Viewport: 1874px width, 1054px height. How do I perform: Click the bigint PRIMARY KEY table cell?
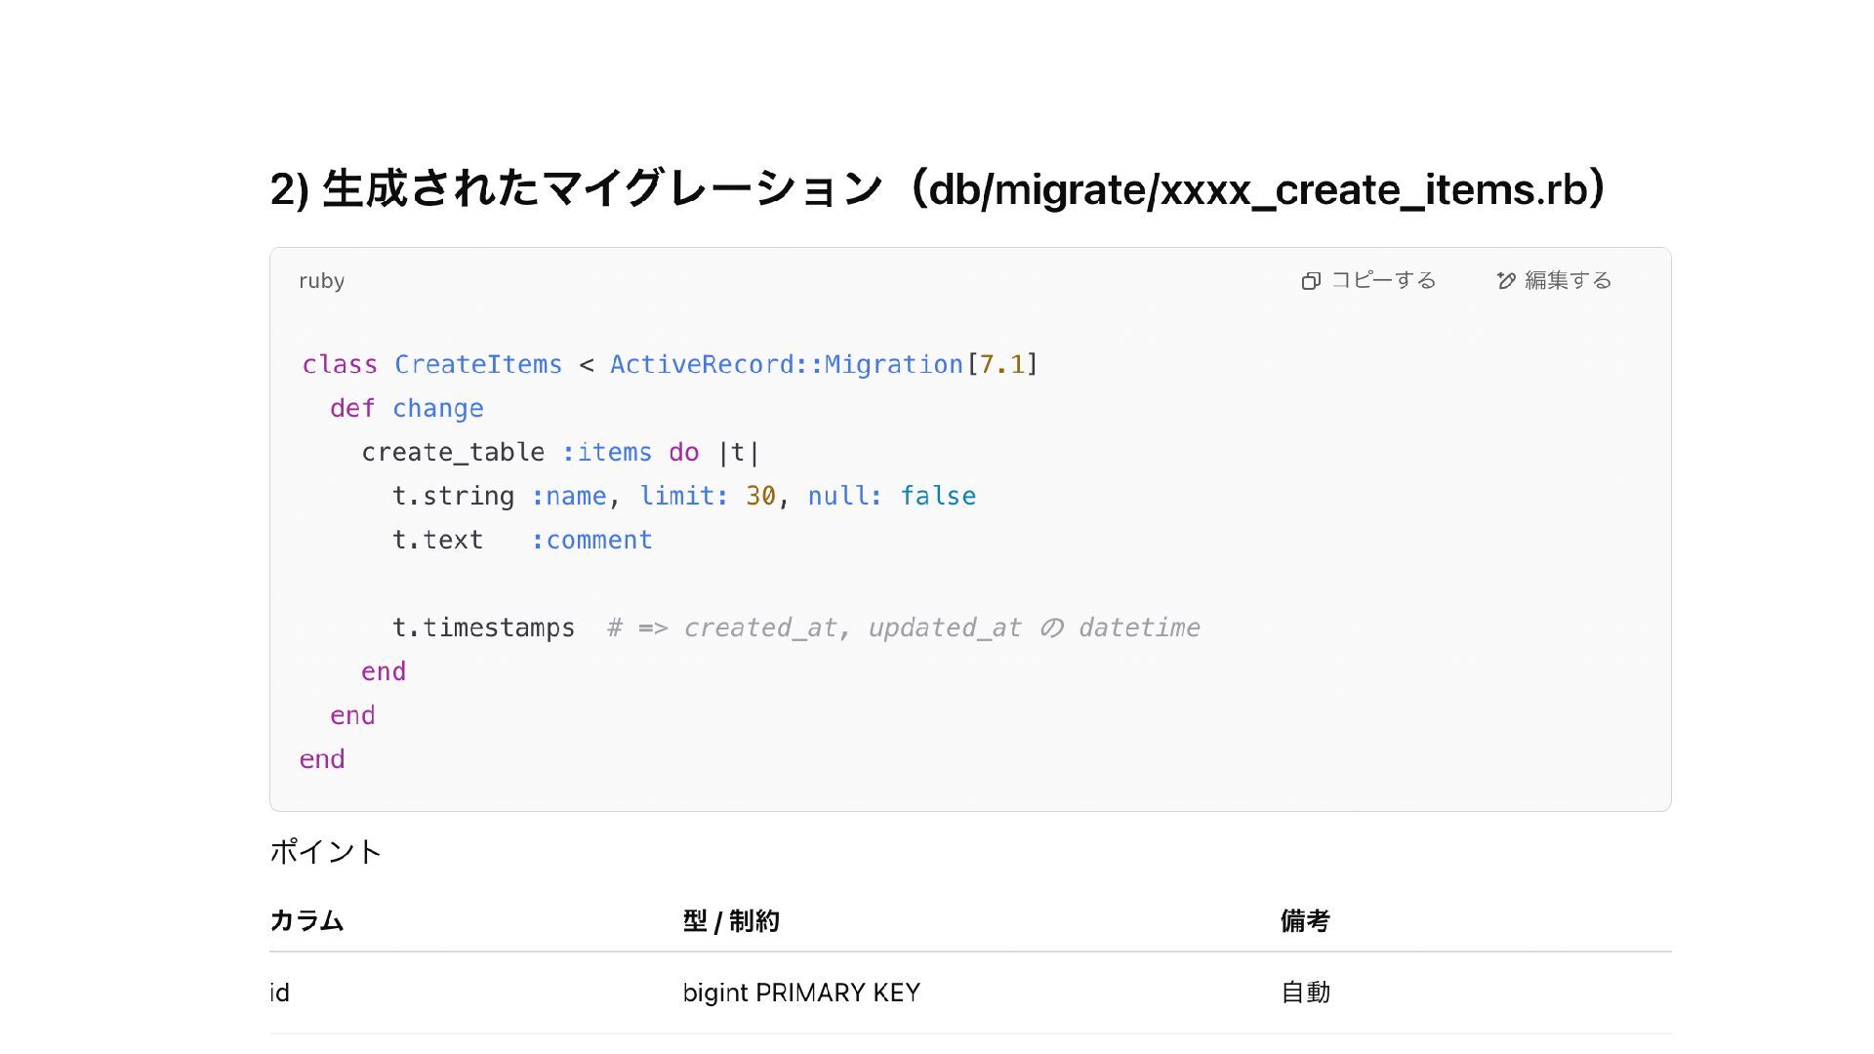pos(801,993)
